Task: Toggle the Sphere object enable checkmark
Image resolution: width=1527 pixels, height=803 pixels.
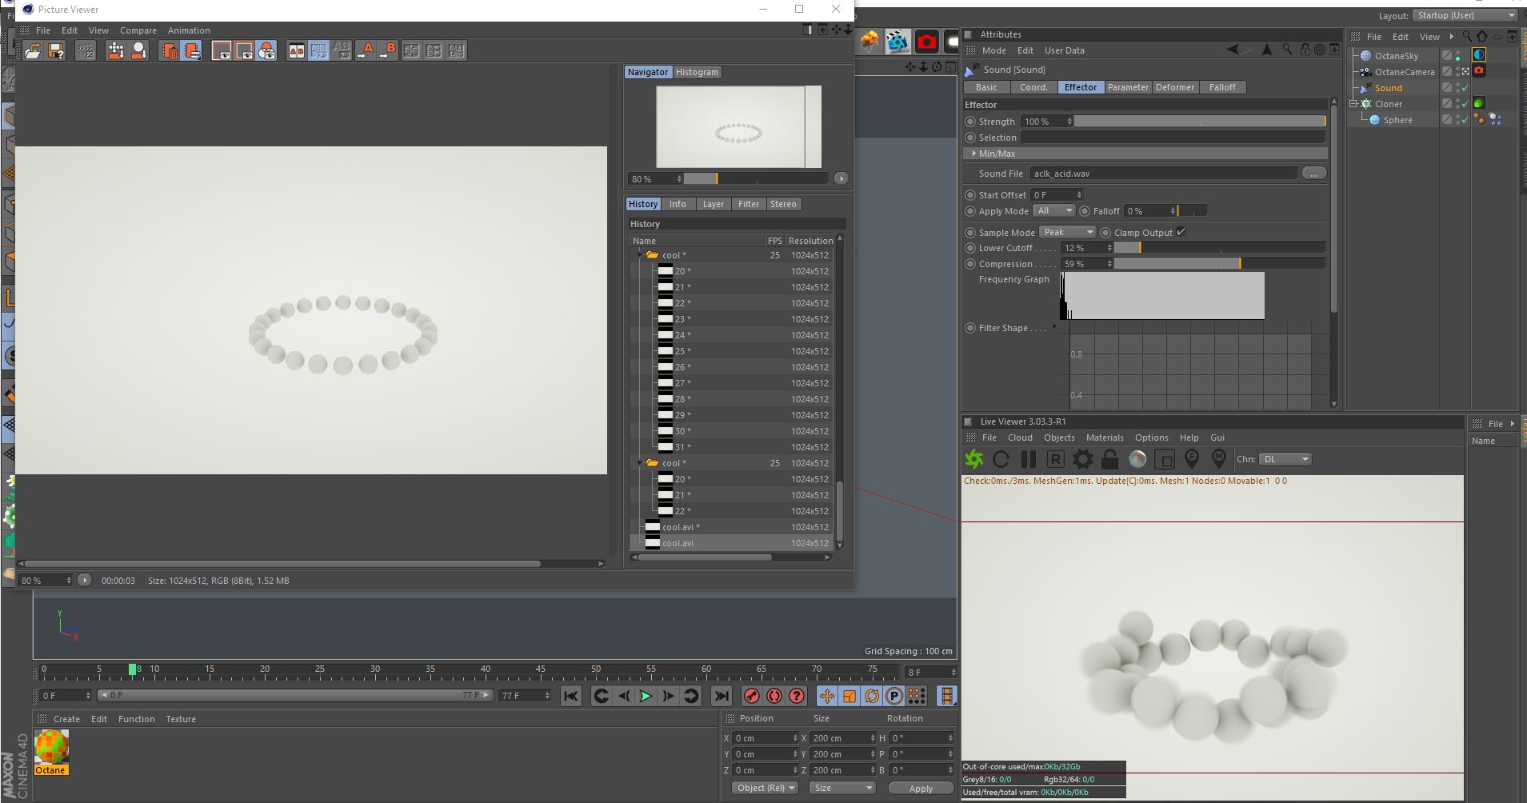Action: tap(1465, 120)
